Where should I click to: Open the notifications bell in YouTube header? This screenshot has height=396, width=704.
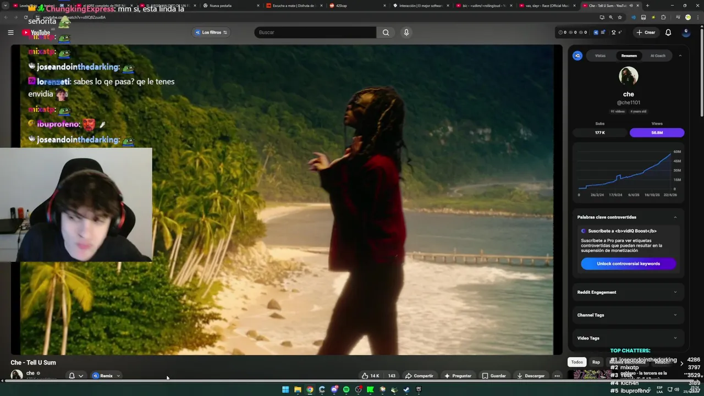668,32
